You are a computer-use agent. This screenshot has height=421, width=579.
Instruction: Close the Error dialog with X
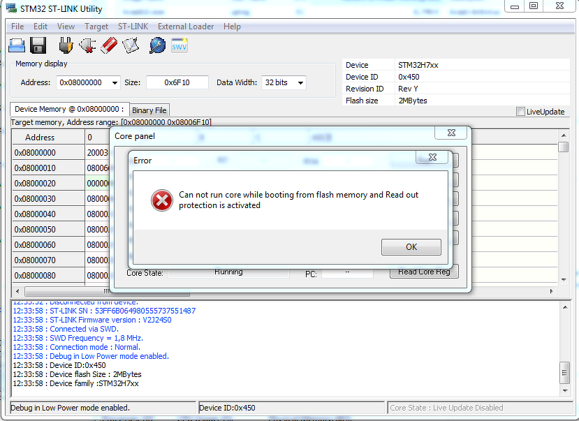point(432,157)
